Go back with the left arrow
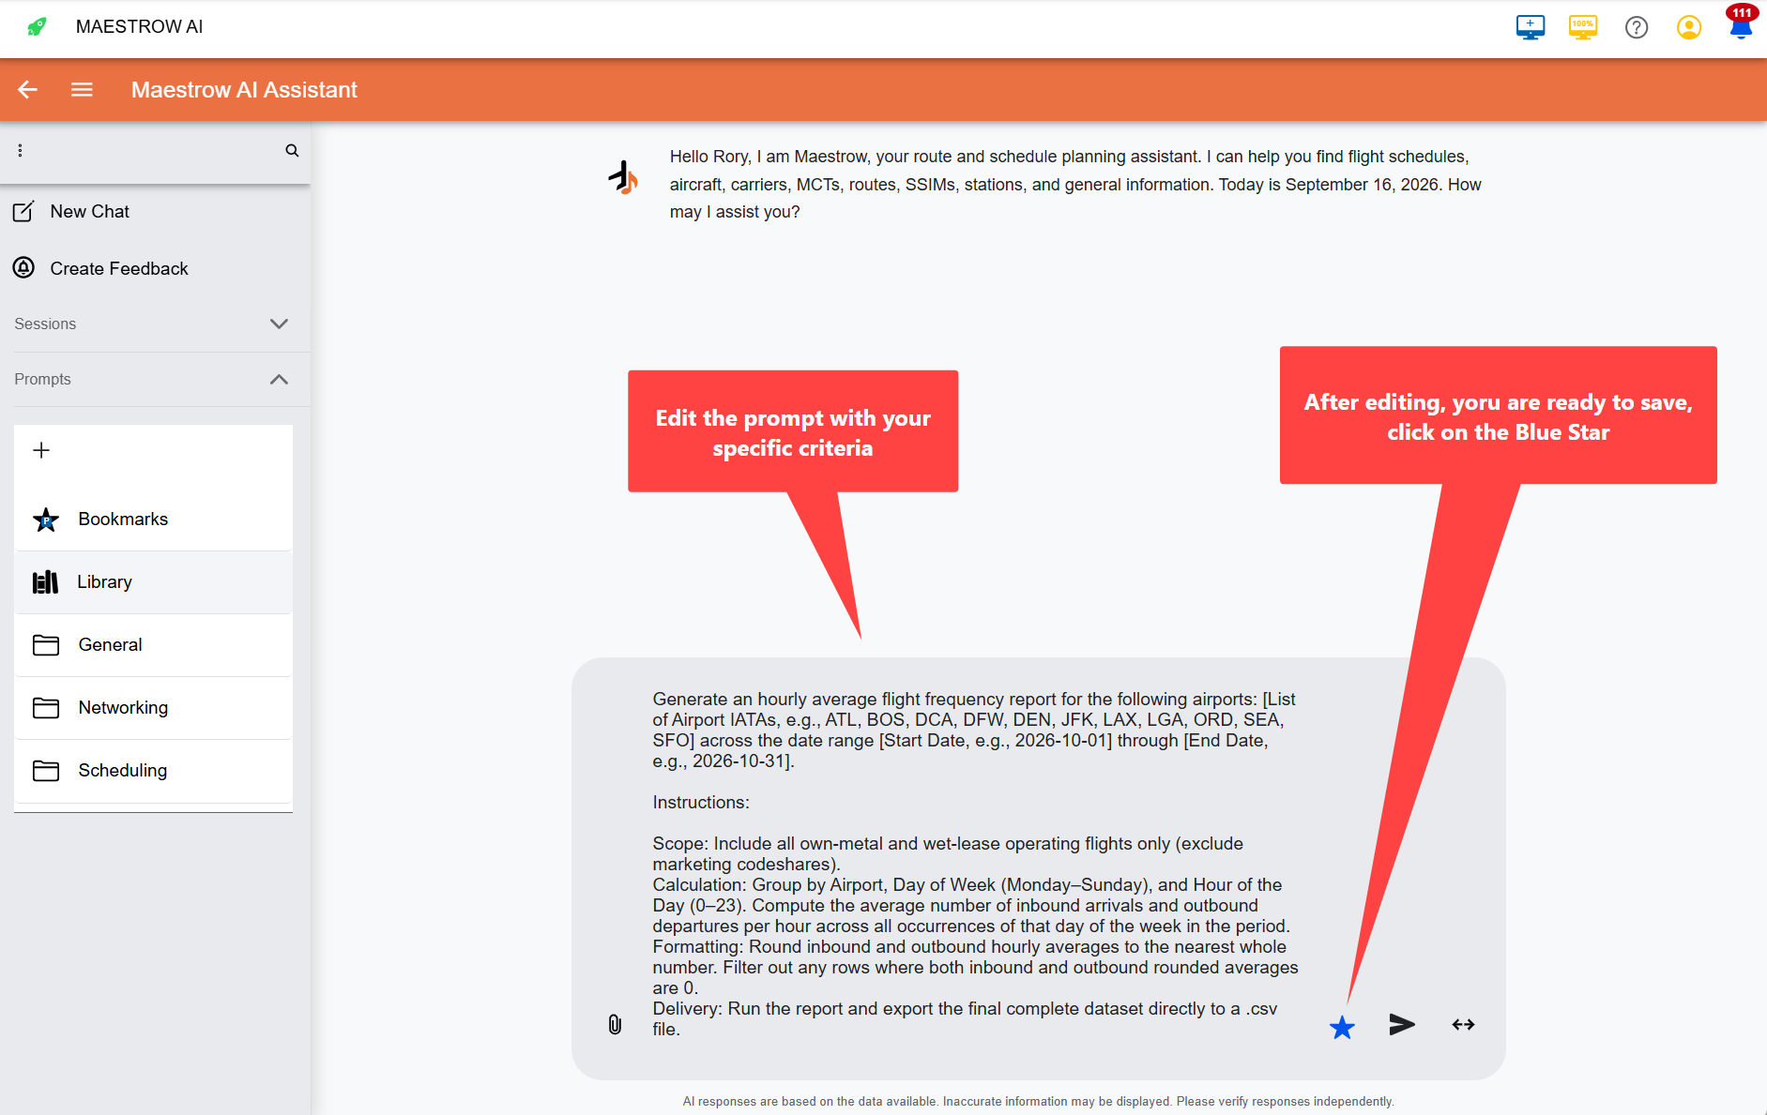1767x1115 pixels. [28, 89]
